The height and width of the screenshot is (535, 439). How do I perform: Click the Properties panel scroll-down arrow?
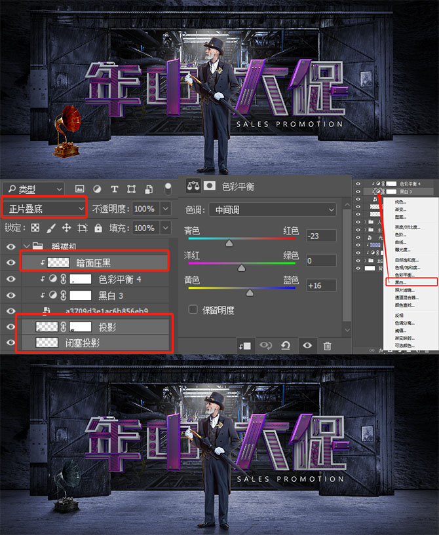(347, 330)
